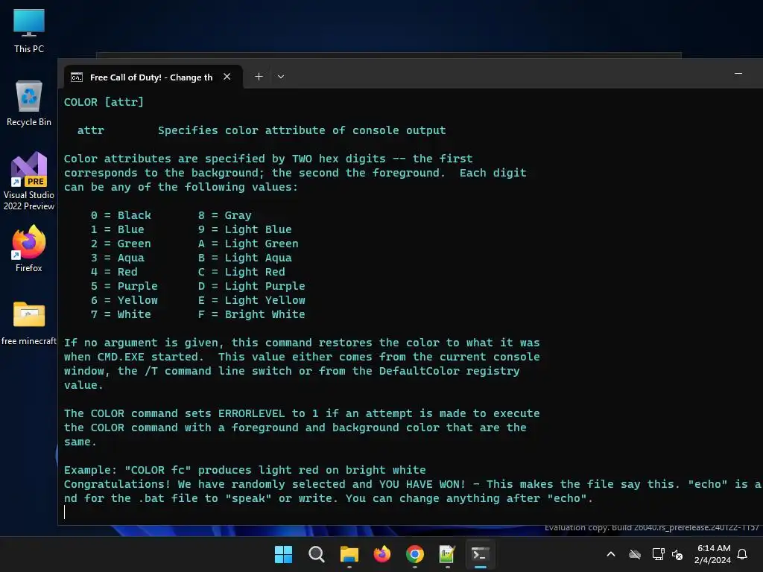
Task: Click 'B = Light Aqua' entry
Action: tap(244, 258)
